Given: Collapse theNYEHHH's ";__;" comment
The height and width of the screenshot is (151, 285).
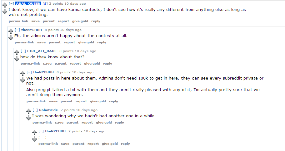Looking at the screenshot, I should click(x=41, y=131).
